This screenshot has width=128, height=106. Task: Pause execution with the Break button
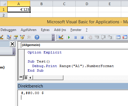click(75, 37)
